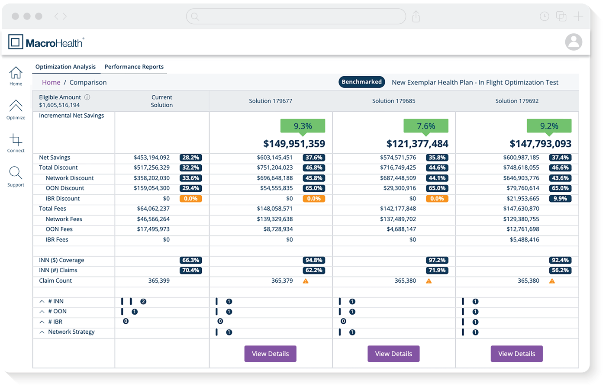Click the 28.2% Net Savings badge
Viewport: 606px width, 390px height.
(x=191, y=158)
